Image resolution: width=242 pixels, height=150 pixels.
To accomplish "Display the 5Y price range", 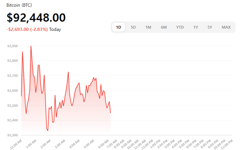I will 210,27.
